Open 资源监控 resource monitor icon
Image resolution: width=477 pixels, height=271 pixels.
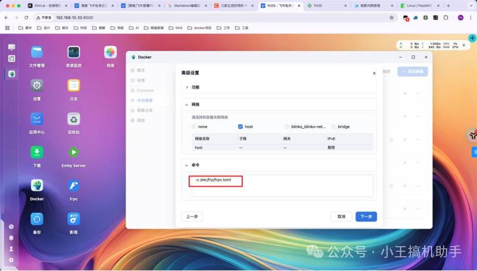(73, 52)
